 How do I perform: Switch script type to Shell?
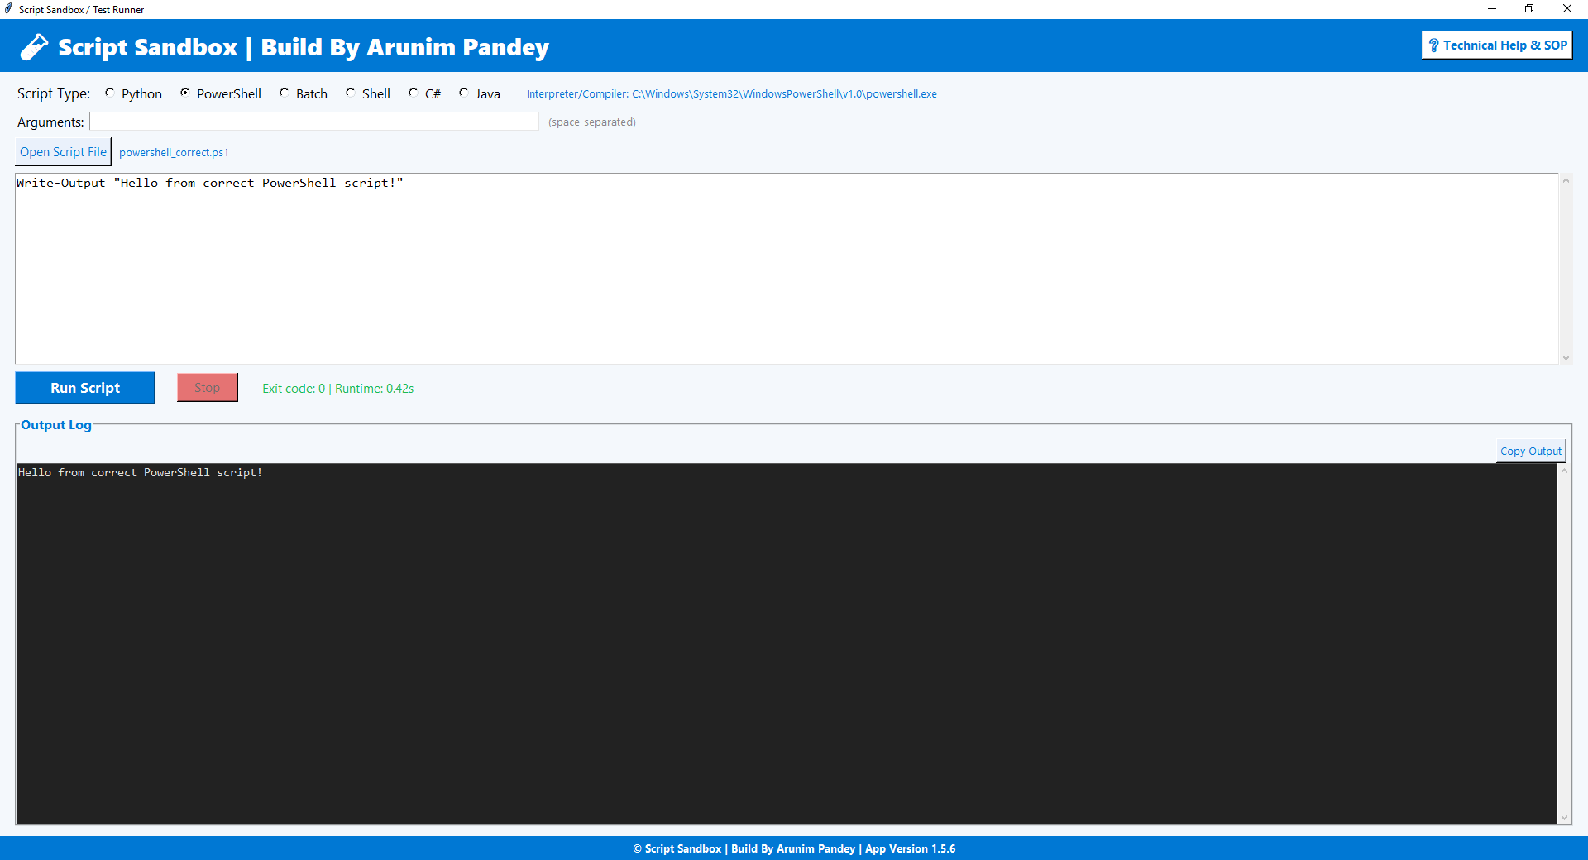coord(351,93)
